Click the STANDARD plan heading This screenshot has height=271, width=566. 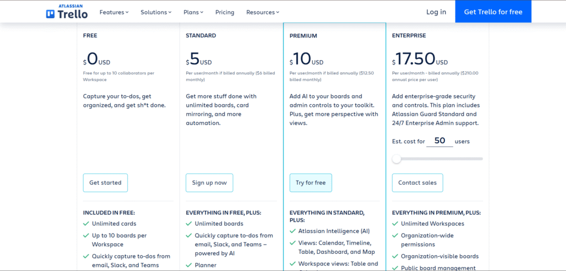tap(201, 36)
